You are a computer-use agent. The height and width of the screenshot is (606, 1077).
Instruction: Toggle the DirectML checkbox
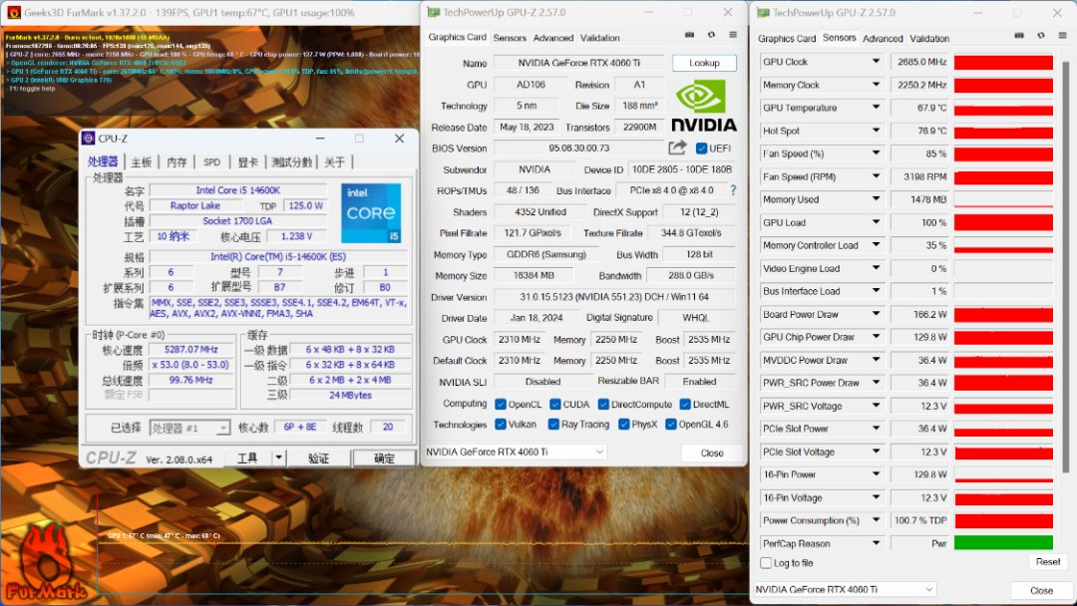685,405
